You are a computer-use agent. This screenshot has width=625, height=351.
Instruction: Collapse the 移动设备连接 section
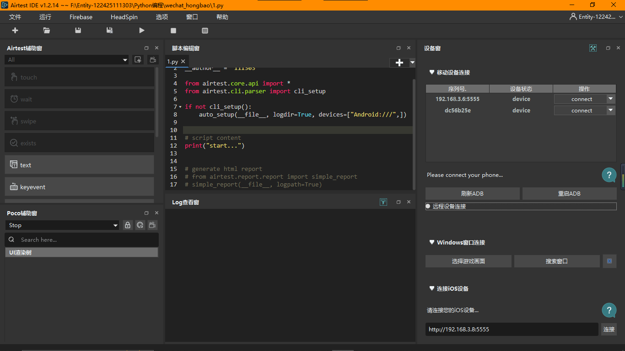432,72
